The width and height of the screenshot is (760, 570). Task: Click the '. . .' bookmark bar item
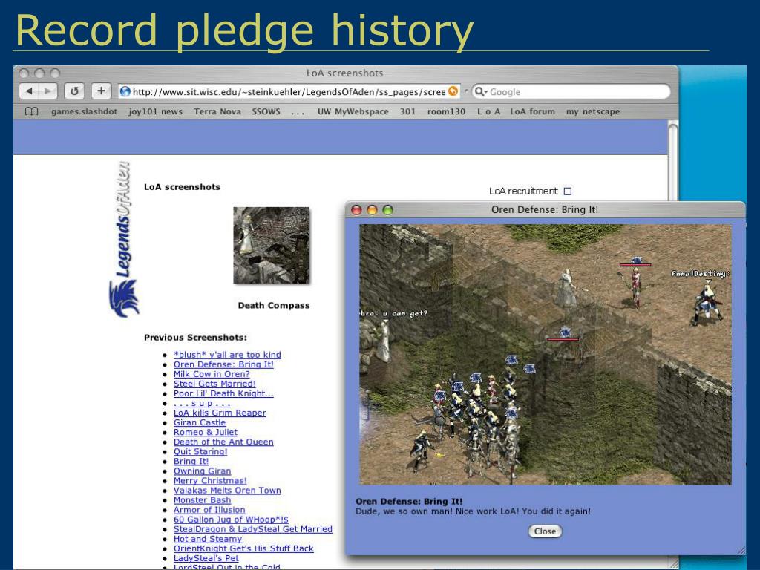point(298,113)
